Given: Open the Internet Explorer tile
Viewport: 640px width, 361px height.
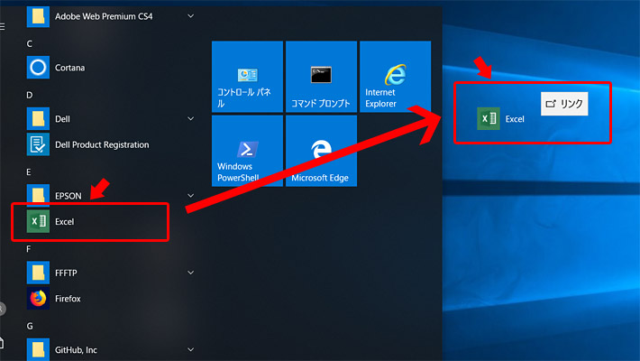Looking at the screenshot, I should point(395,77).
